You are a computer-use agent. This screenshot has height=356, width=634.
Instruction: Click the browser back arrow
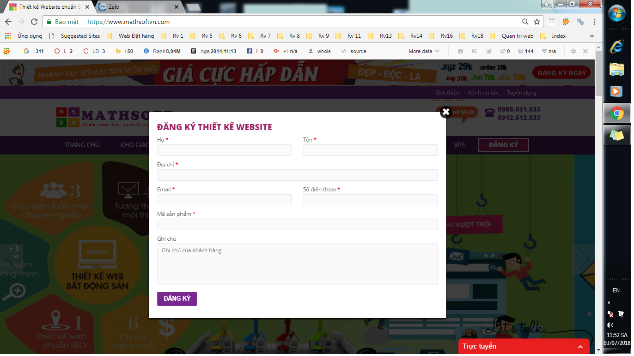(x=8, y=22)
